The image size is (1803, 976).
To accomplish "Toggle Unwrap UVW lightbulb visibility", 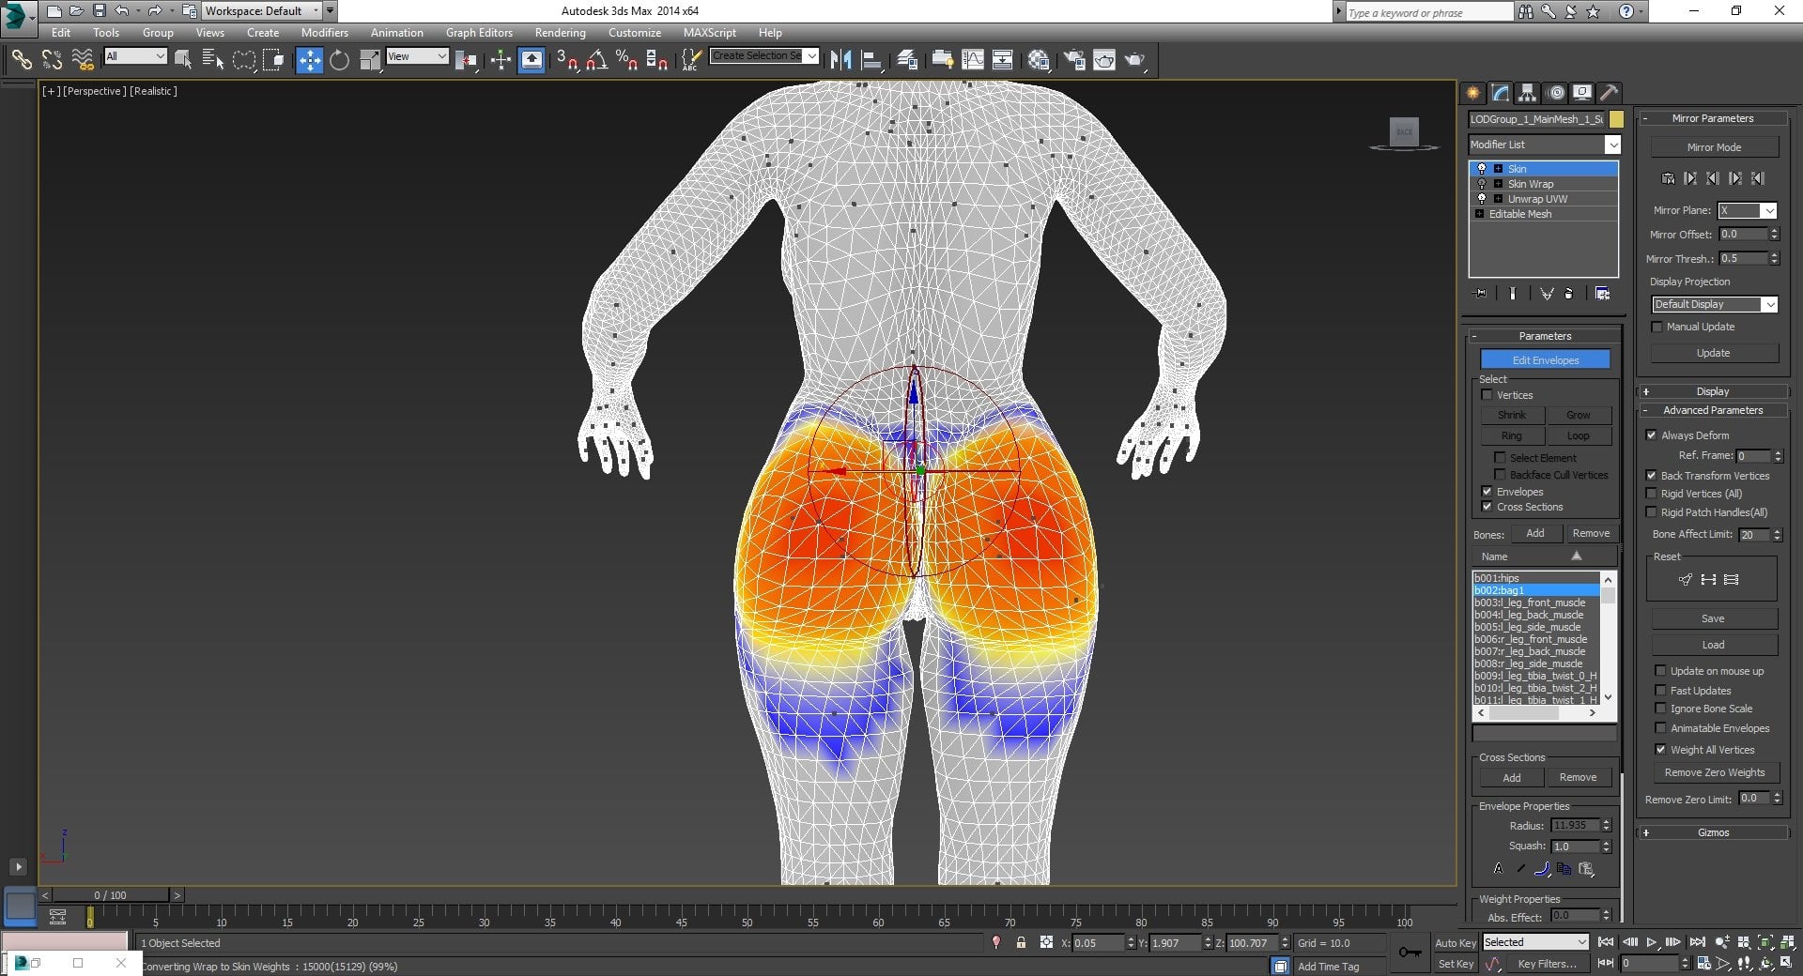I will coord(1482,199).
